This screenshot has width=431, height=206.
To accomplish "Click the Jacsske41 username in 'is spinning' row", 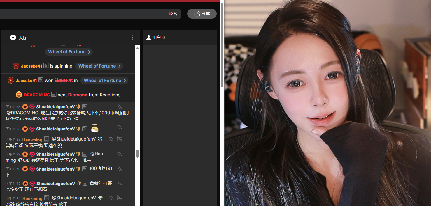I will tap(31, 66).
